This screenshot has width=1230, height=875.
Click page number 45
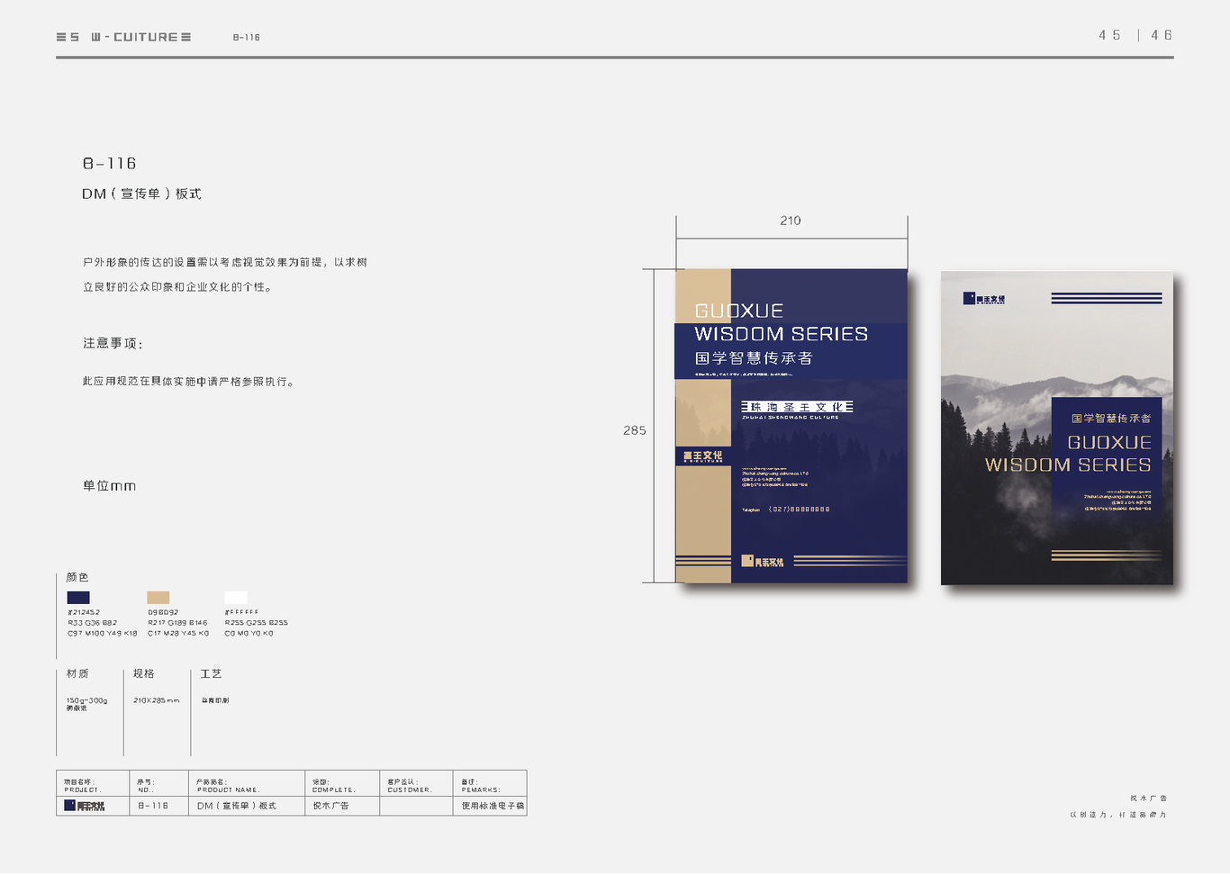(x=1109, y=35)
